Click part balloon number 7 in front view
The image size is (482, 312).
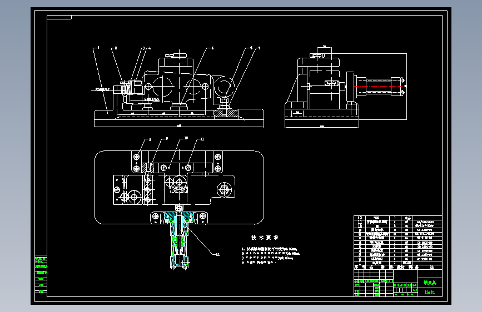pyautogui.click(x=259, y=48)
